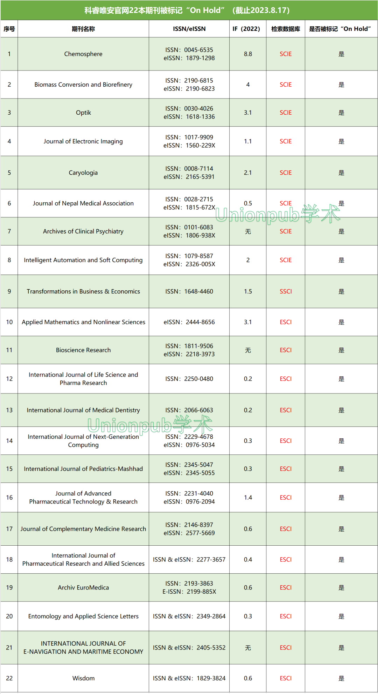The height and width of the screenshot is (694, 378).
Task: Select the Caryologia journal name
Action: [83, 173]
